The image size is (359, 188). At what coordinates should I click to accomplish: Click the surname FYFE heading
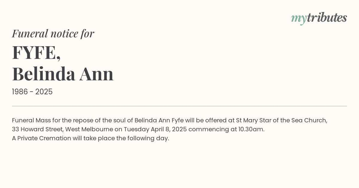(x=36, y=53)
